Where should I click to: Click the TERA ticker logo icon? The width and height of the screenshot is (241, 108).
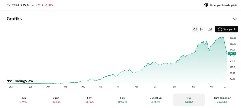click(9, 5)
